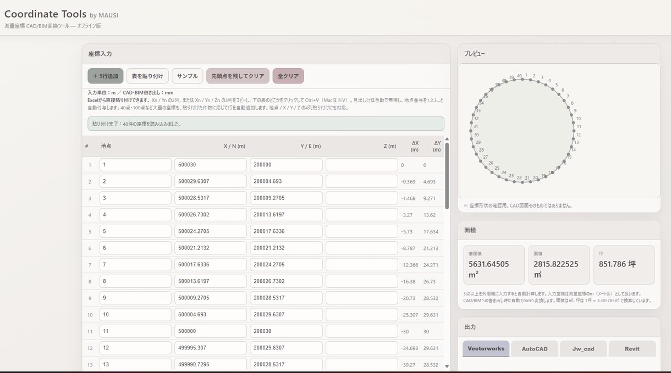This screenshot has height=373, width=671.
Task: Edit X/N field containing 500026.7302
Action: (x=211, y=215)
